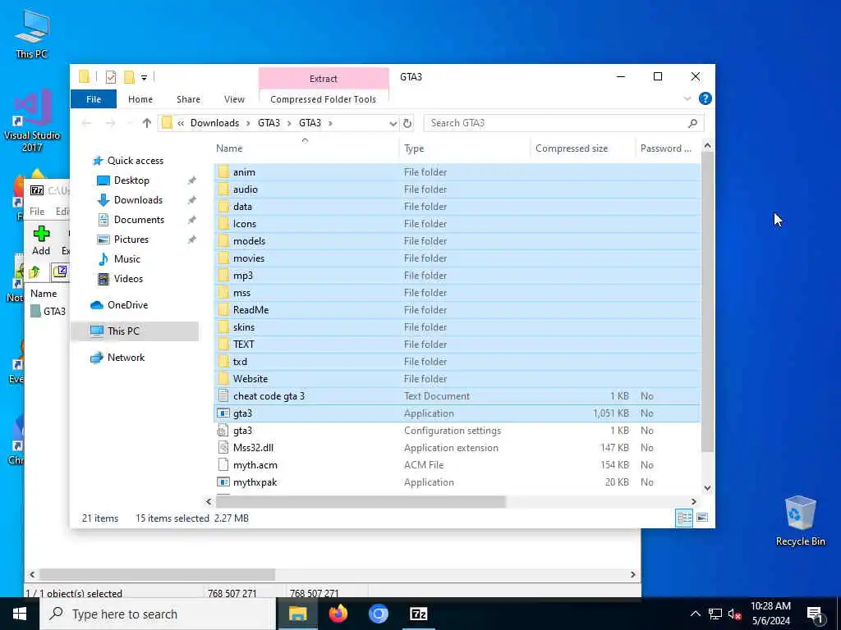The image size is (841, 630).
Task: Expand the ribbon chevron
Action: point(687,98)
